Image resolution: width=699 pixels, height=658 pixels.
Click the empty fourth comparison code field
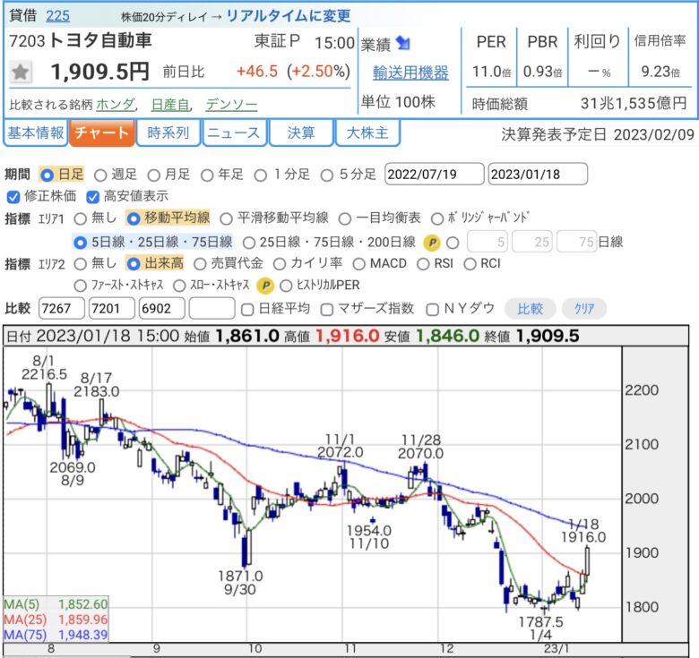[212, 309]
